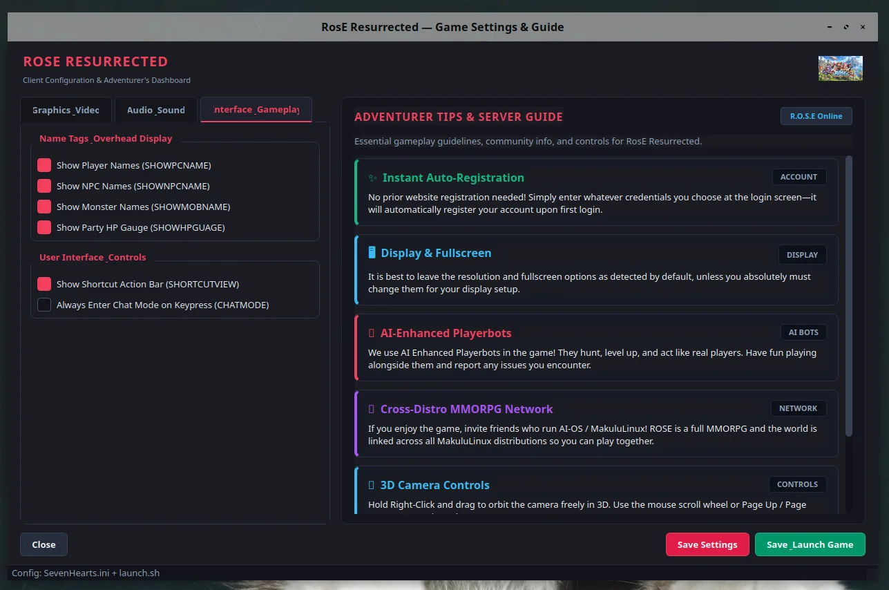Click the AI-Enhanced Playerbots card icon
Screen dimensions: 889x590
point(372,333)
